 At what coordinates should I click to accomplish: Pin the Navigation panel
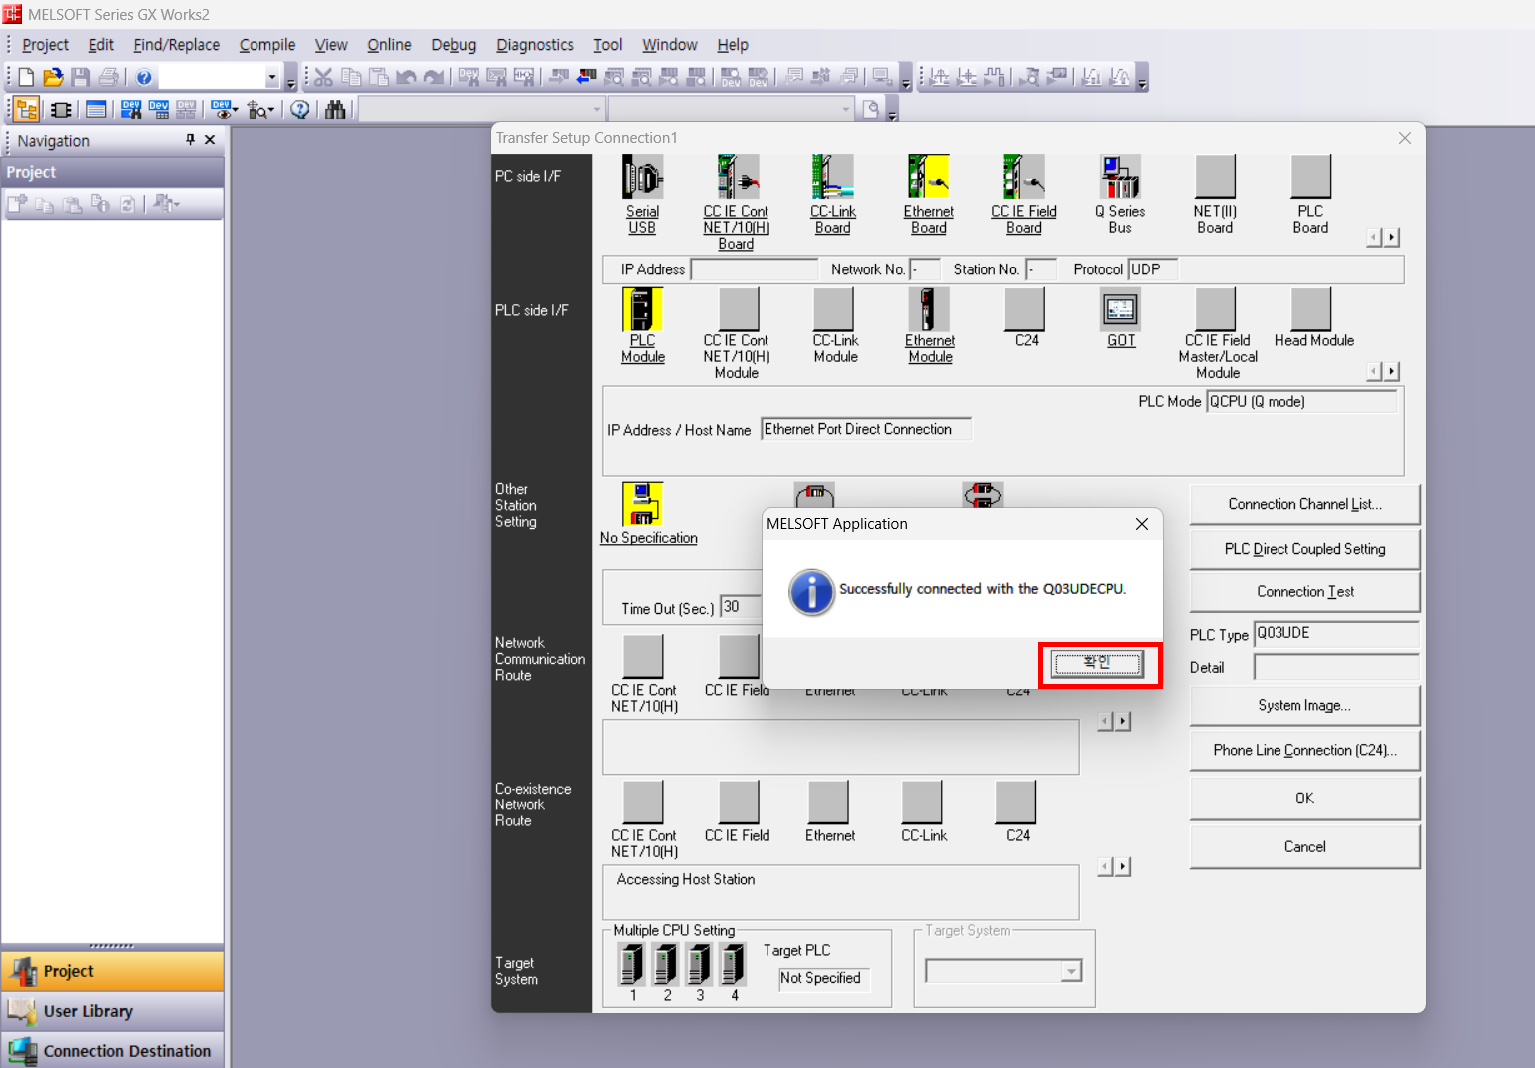click(190, 140)
